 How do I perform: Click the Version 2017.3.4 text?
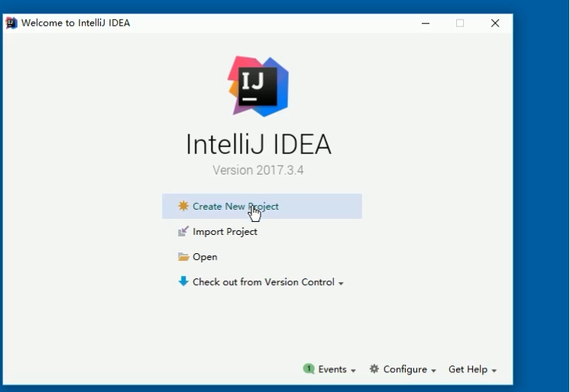click(x=258, y=170)
